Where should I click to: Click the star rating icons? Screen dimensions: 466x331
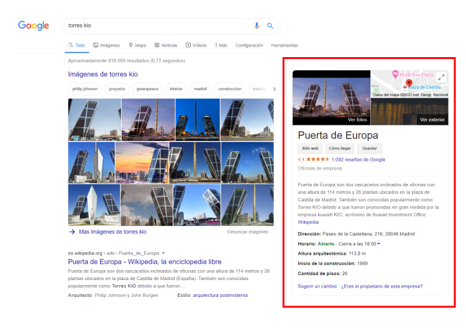click(x=318, y=159)
